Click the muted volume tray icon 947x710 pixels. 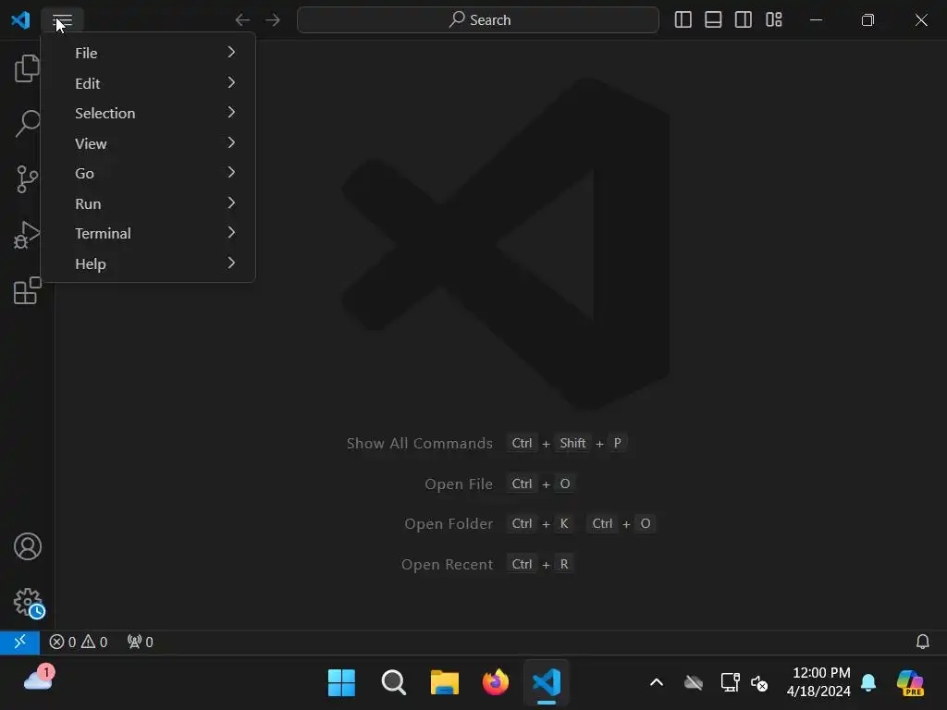point(759,683)
